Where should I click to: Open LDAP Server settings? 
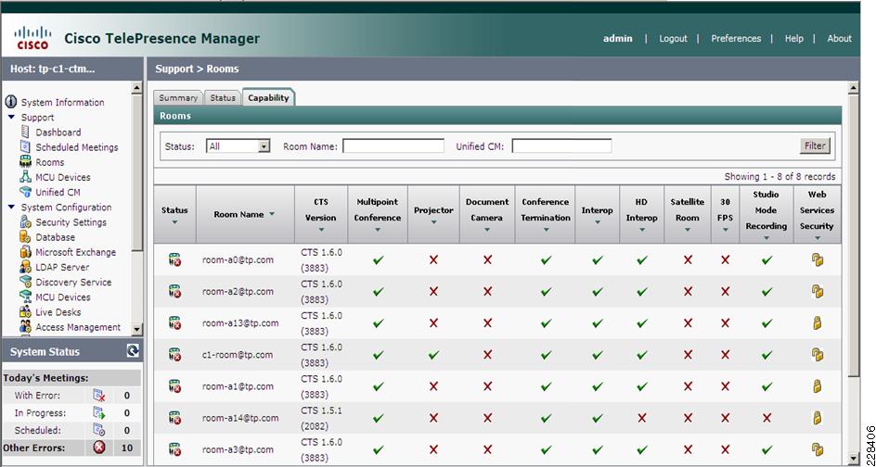[62, 267]
